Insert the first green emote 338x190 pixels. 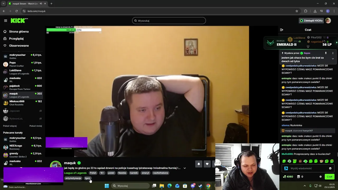point(284,161)
